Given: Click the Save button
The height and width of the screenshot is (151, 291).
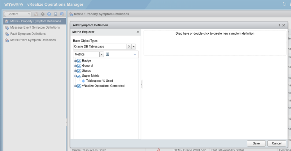Looking at the screenshot, I should (x=256, y=144).
